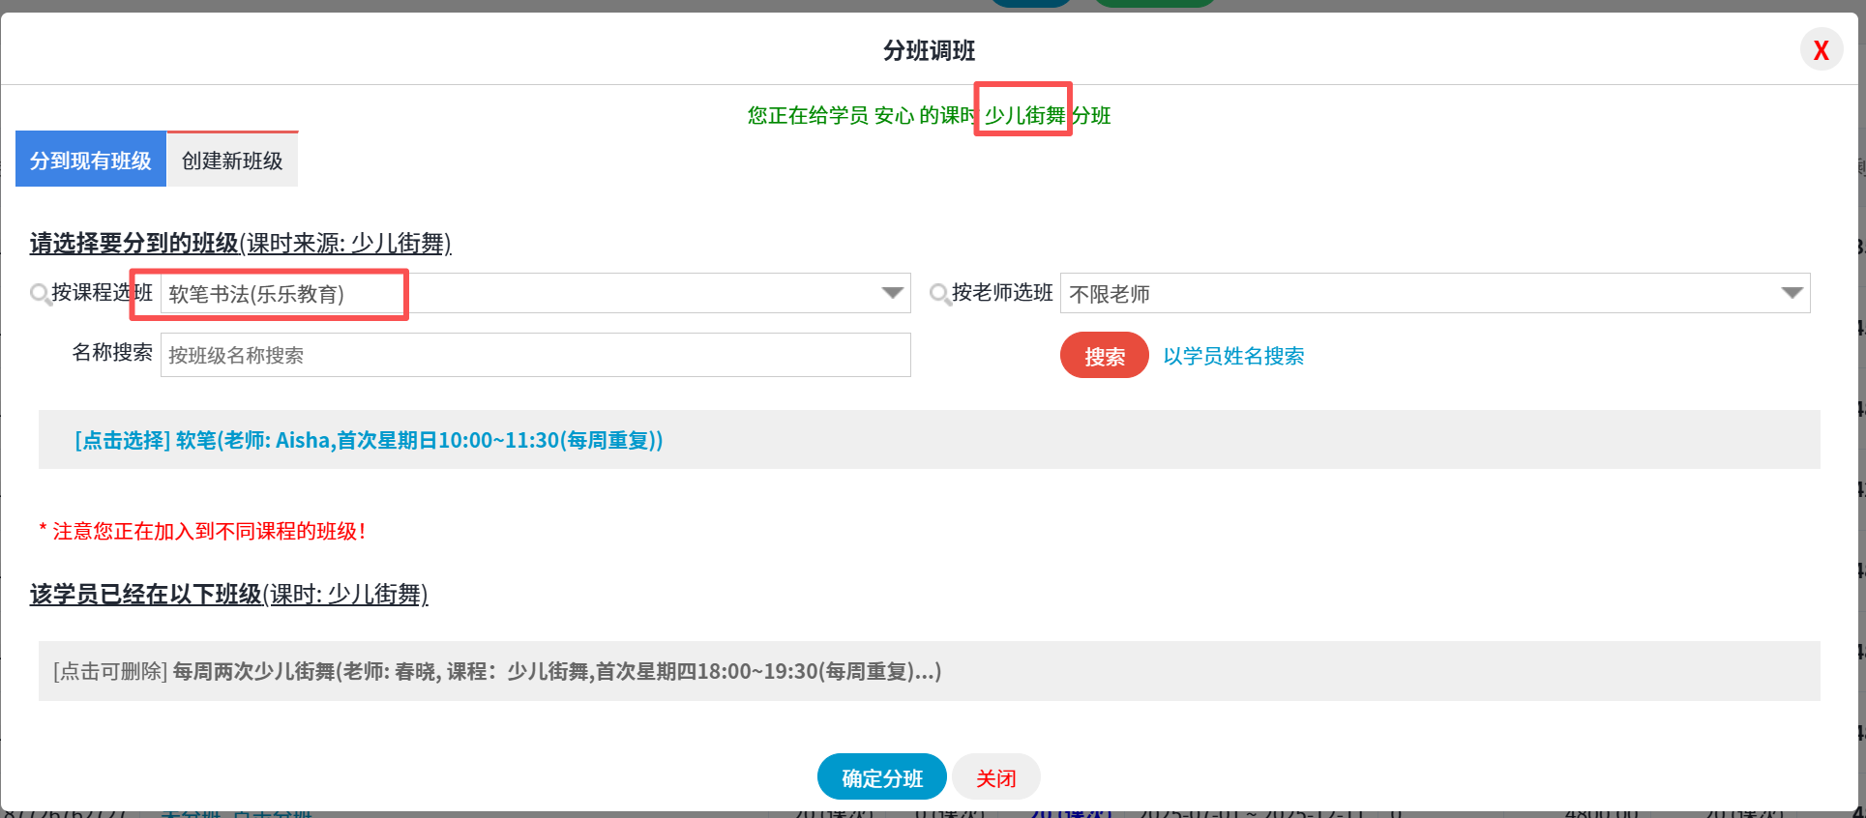The height and width of the screenshot is (818, 1866).
Task: Remove the 每周两次少儿街舞 class entry
Action: click(496, 671)
